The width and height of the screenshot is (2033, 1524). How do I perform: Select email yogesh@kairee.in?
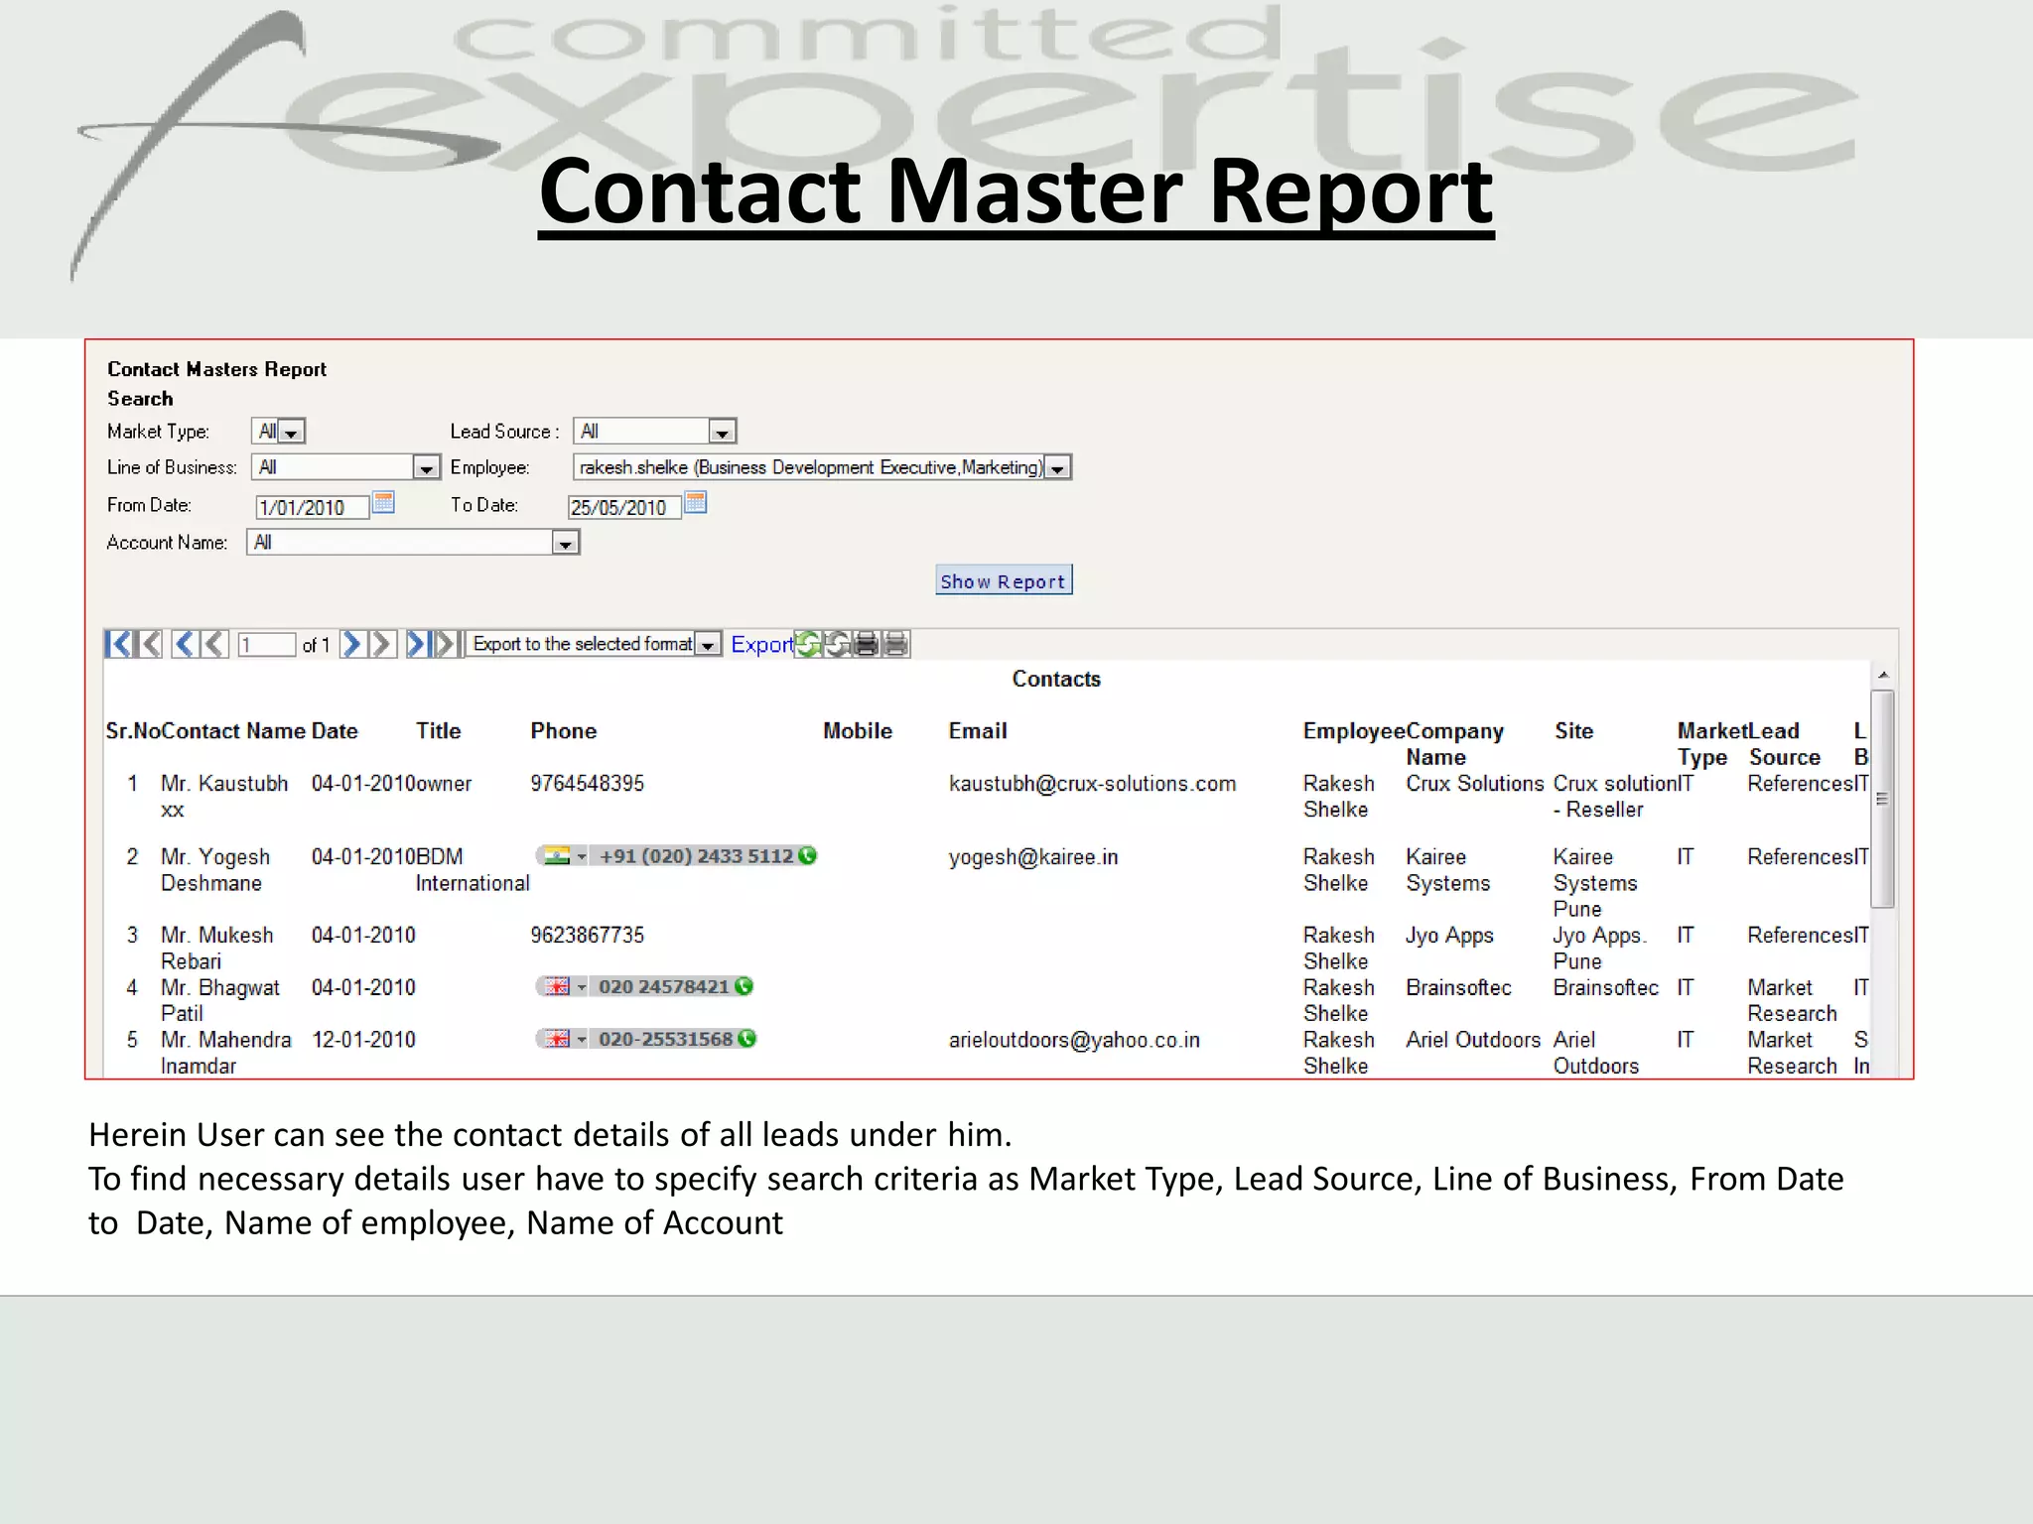point(1032,857)
